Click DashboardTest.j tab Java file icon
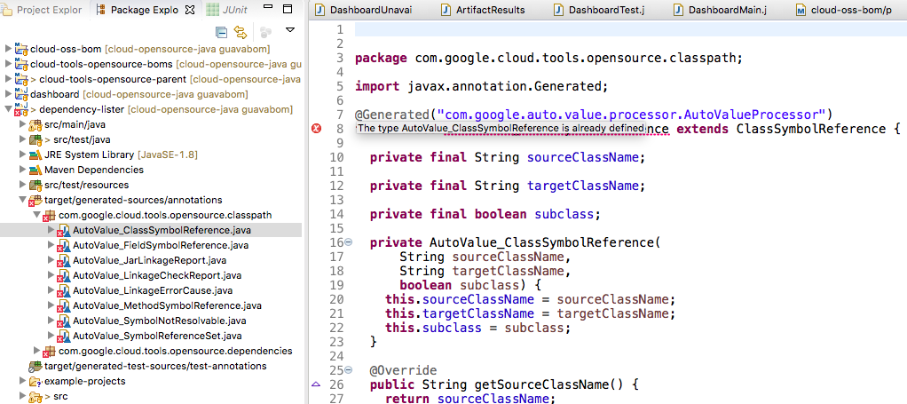The width and height of the screenshot is (907, 404). [x=559, y=10]
